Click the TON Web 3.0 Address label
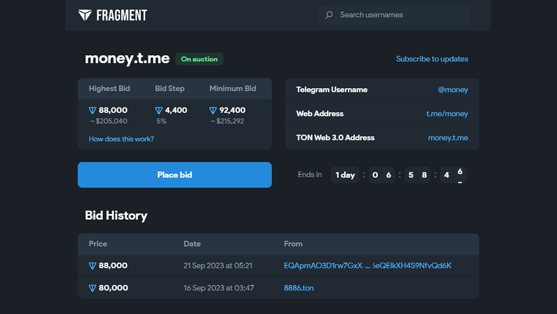Viewport: 557px width, 314px height. (x=335, y=138)
